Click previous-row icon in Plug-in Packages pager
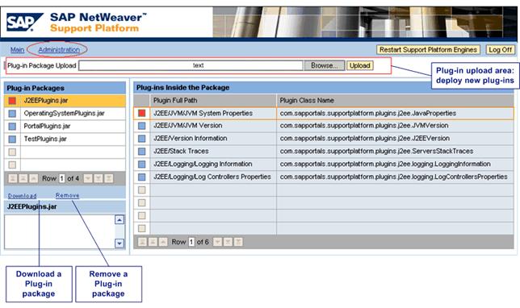This screenshot has width=520, height=308. (33, 178)
